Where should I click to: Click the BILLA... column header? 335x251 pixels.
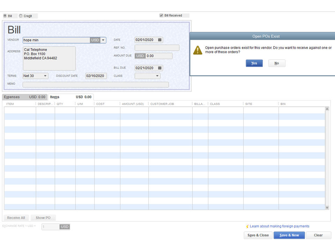(200, 104)
